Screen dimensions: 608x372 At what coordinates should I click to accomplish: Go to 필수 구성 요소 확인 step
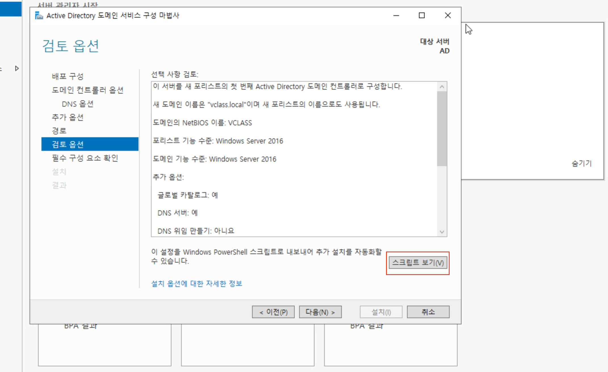pos(85,158)
